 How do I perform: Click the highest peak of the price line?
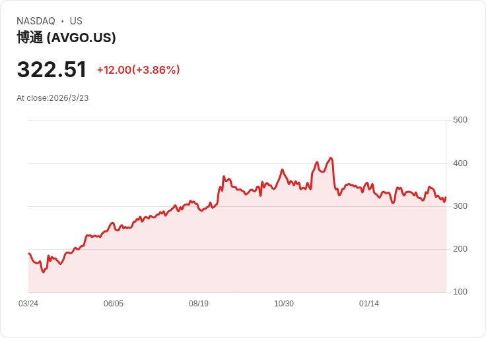331,158
